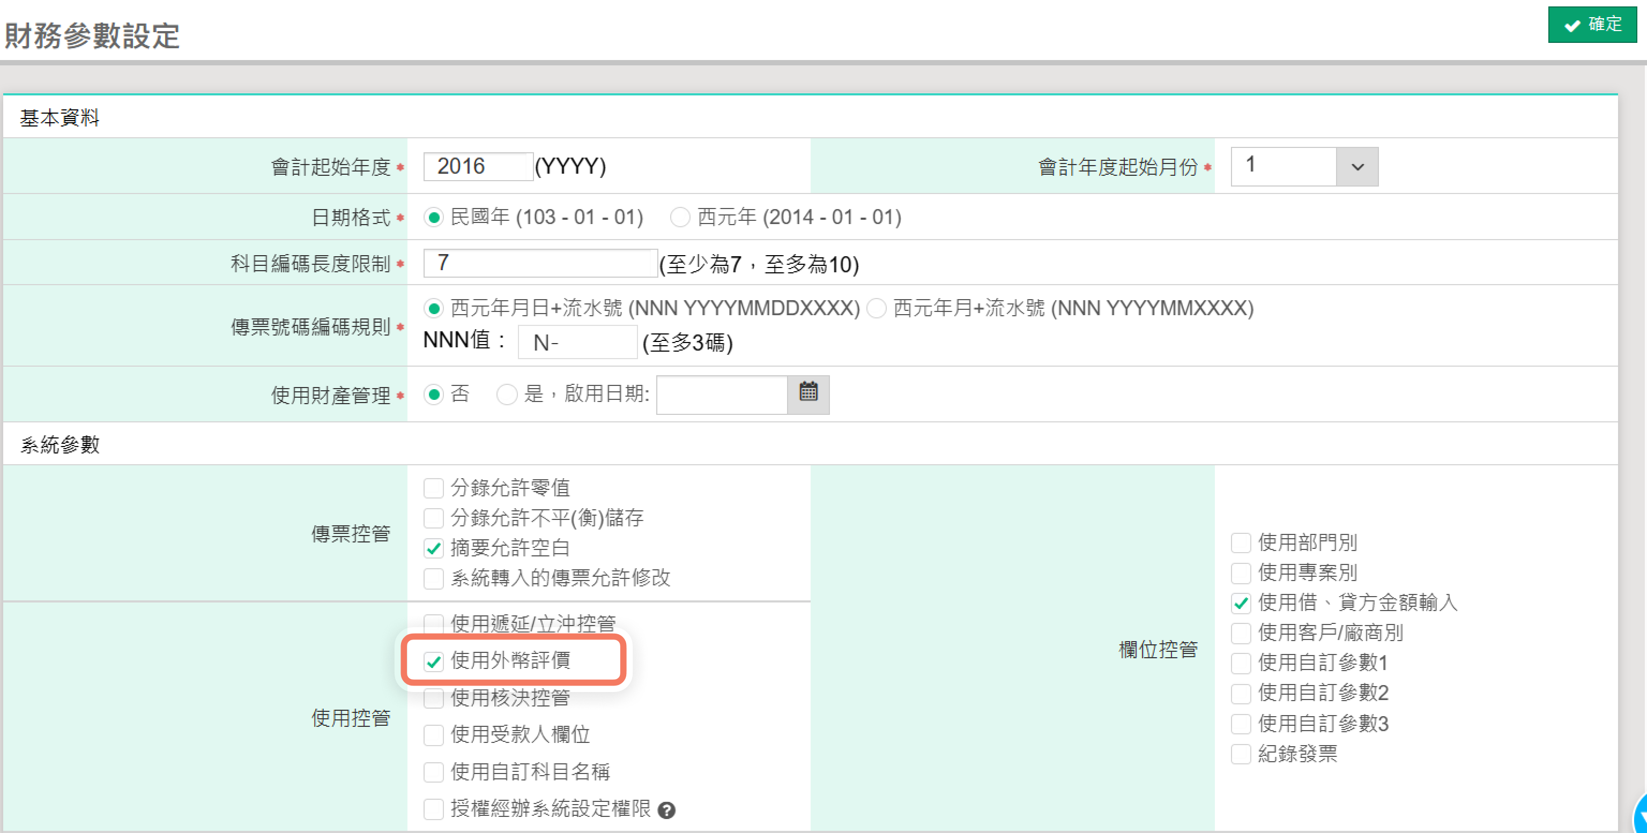
Task: Click the help question mark icon
Action: (666, 810)
